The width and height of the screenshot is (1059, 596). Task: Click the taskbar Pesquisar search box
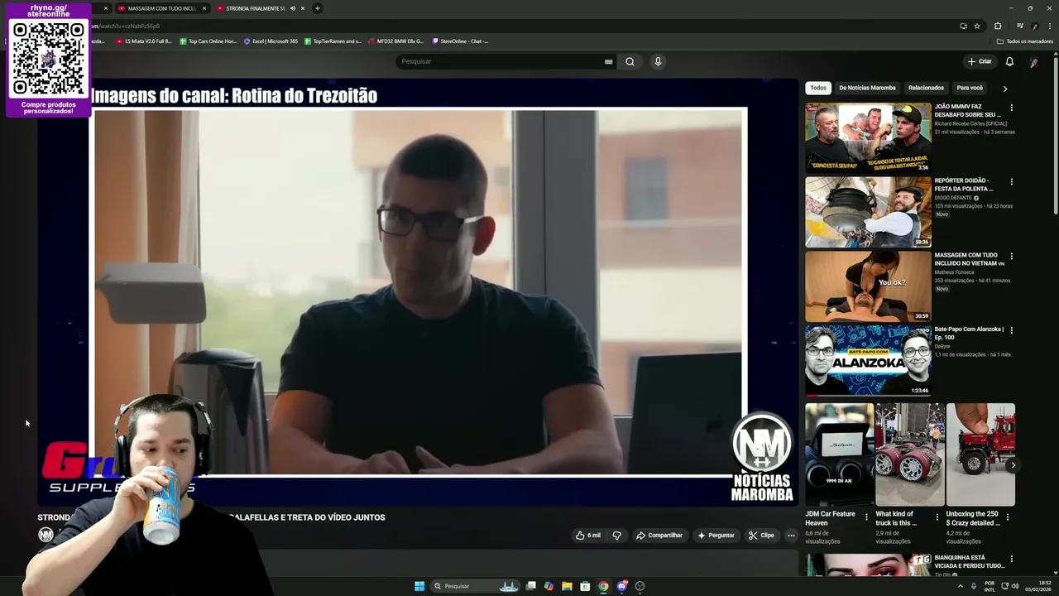476,586
